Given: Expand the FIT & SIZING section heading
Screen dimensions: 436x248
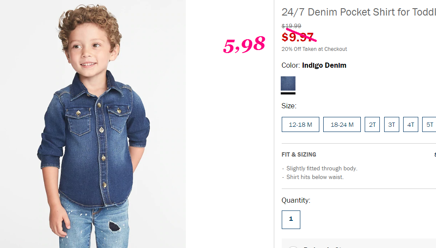Looking at the screenshot, I should point(299,154).
